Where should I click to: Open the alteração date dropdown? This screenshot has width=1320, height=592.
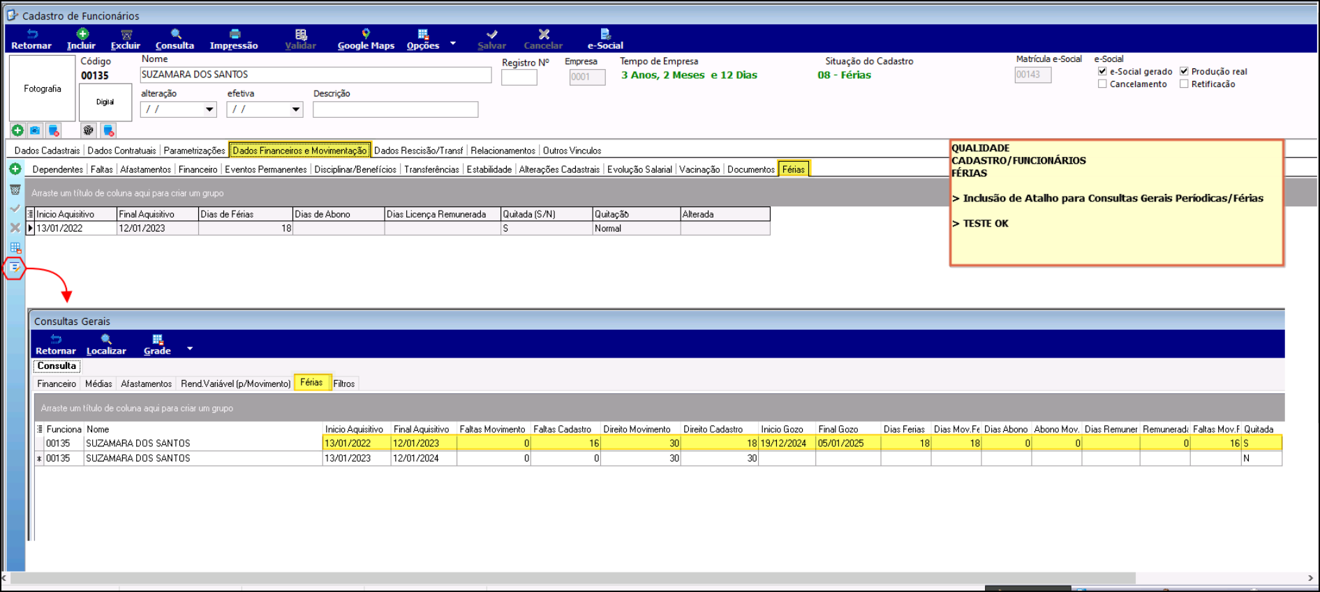pos(209,109)
